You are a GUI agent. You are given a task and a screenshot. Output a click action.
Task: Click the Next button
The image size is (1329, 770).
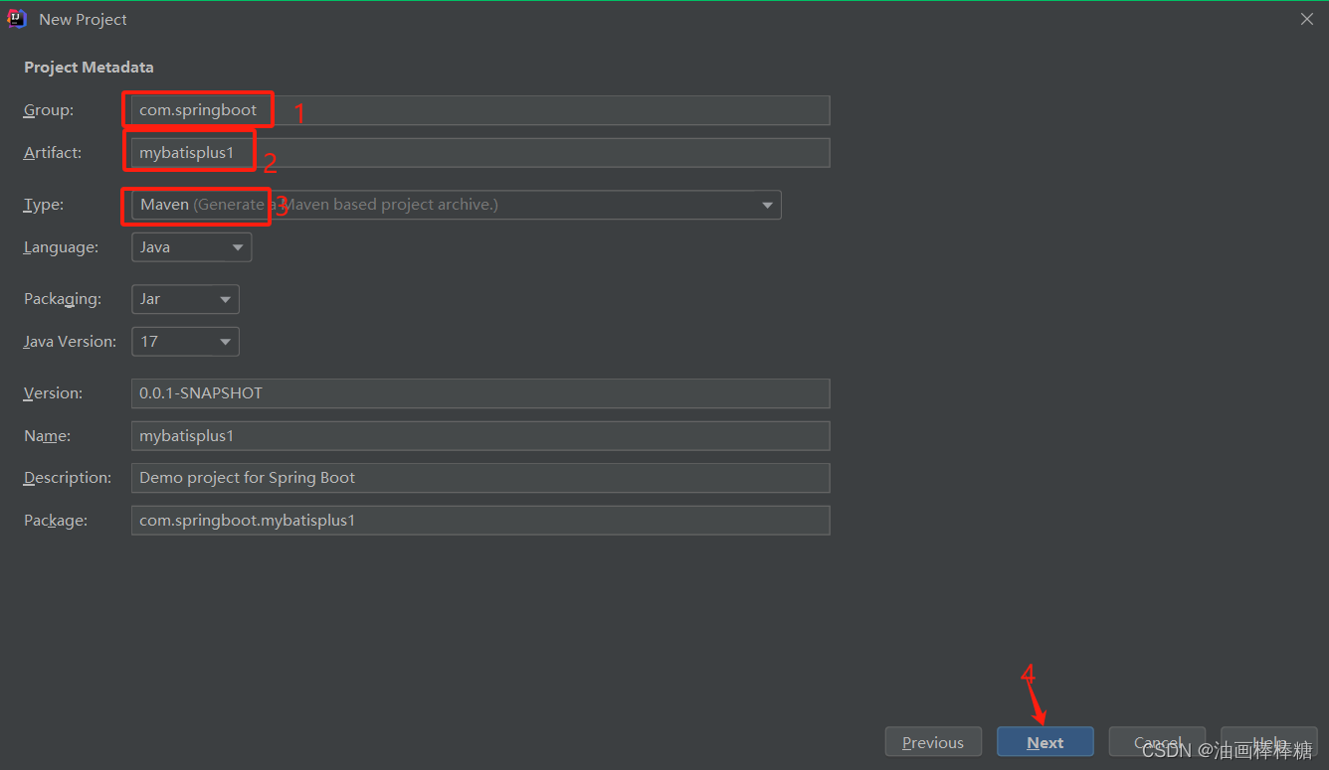click(x=1044, y=741)
